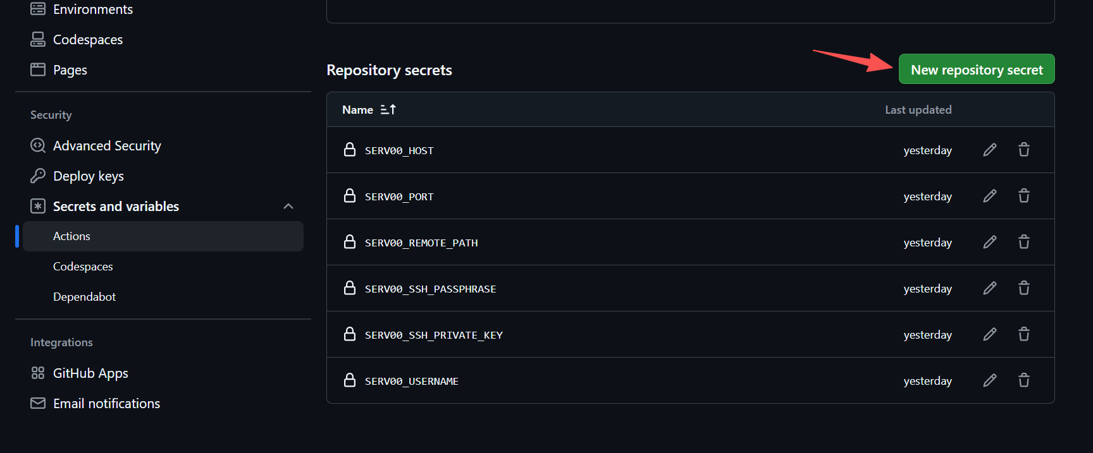
Task: Open the Actions secrets section
Action: coord(71,236)
